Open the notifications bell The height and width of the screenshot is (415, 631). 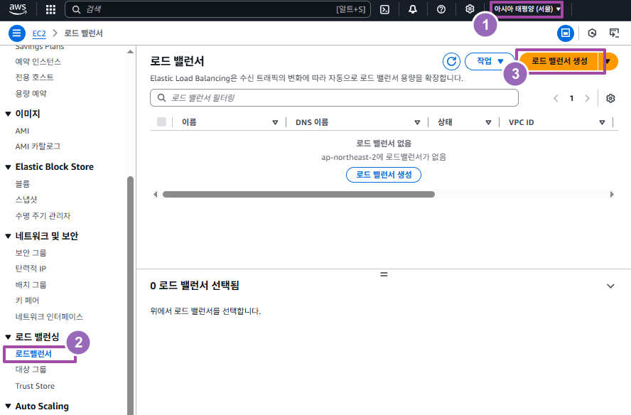pyautogui.click(x=413, y=9)
